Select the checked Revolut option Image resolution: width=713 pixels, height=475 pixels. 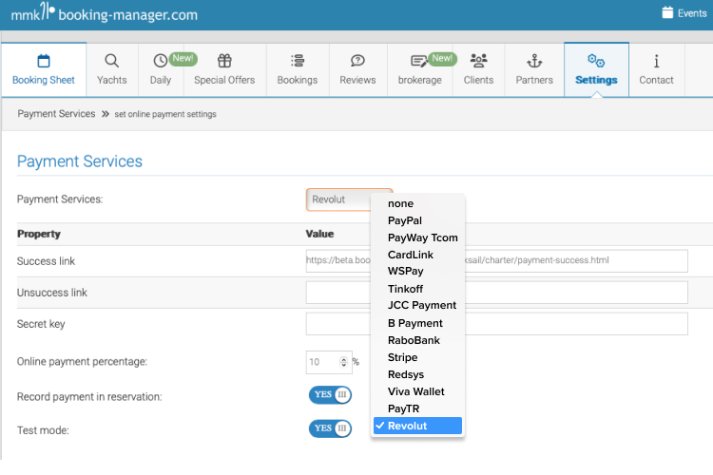pos(417,426)
